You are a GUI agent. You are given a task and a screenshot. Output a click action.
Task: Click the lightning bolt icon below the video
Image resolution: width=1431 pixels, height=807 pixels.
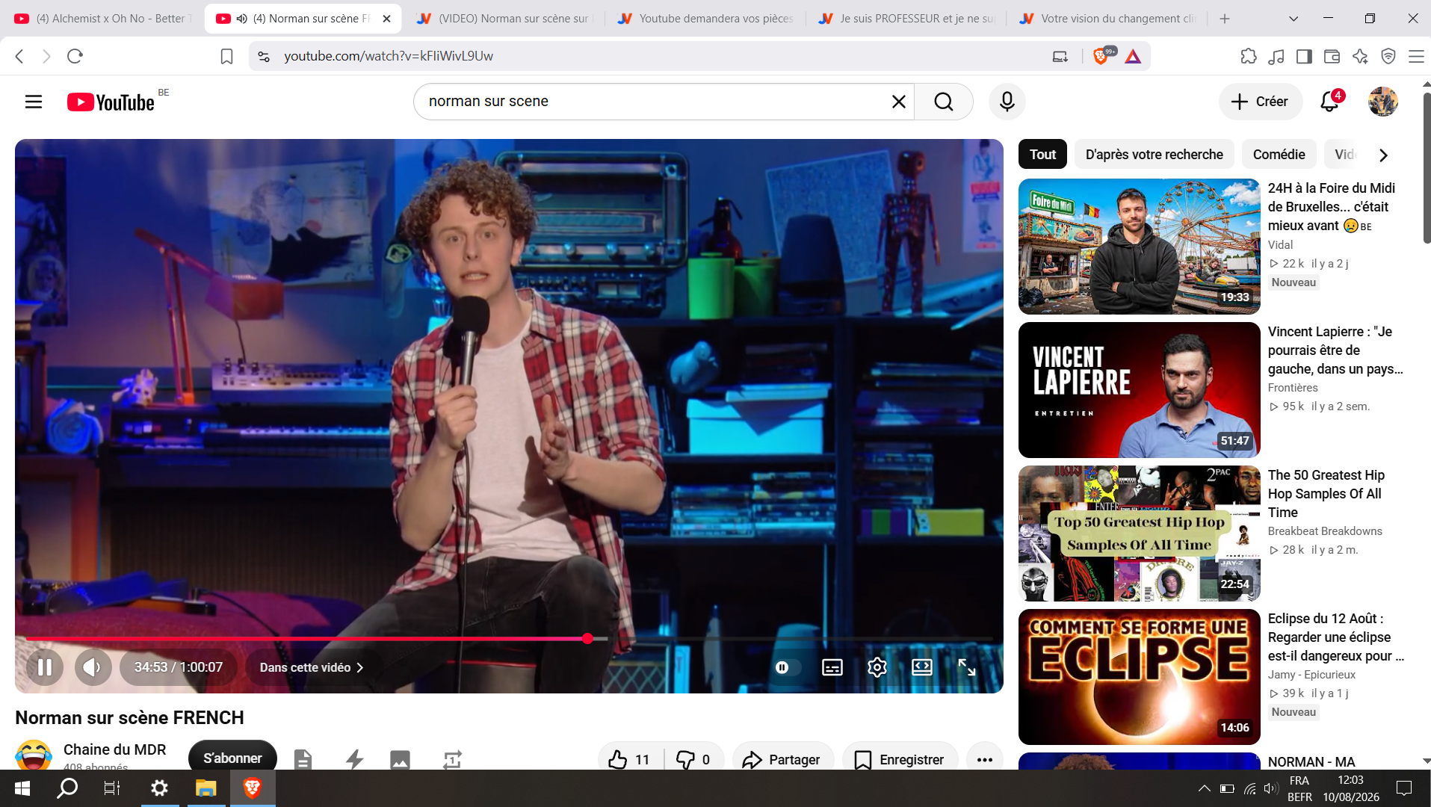(355, 759)
